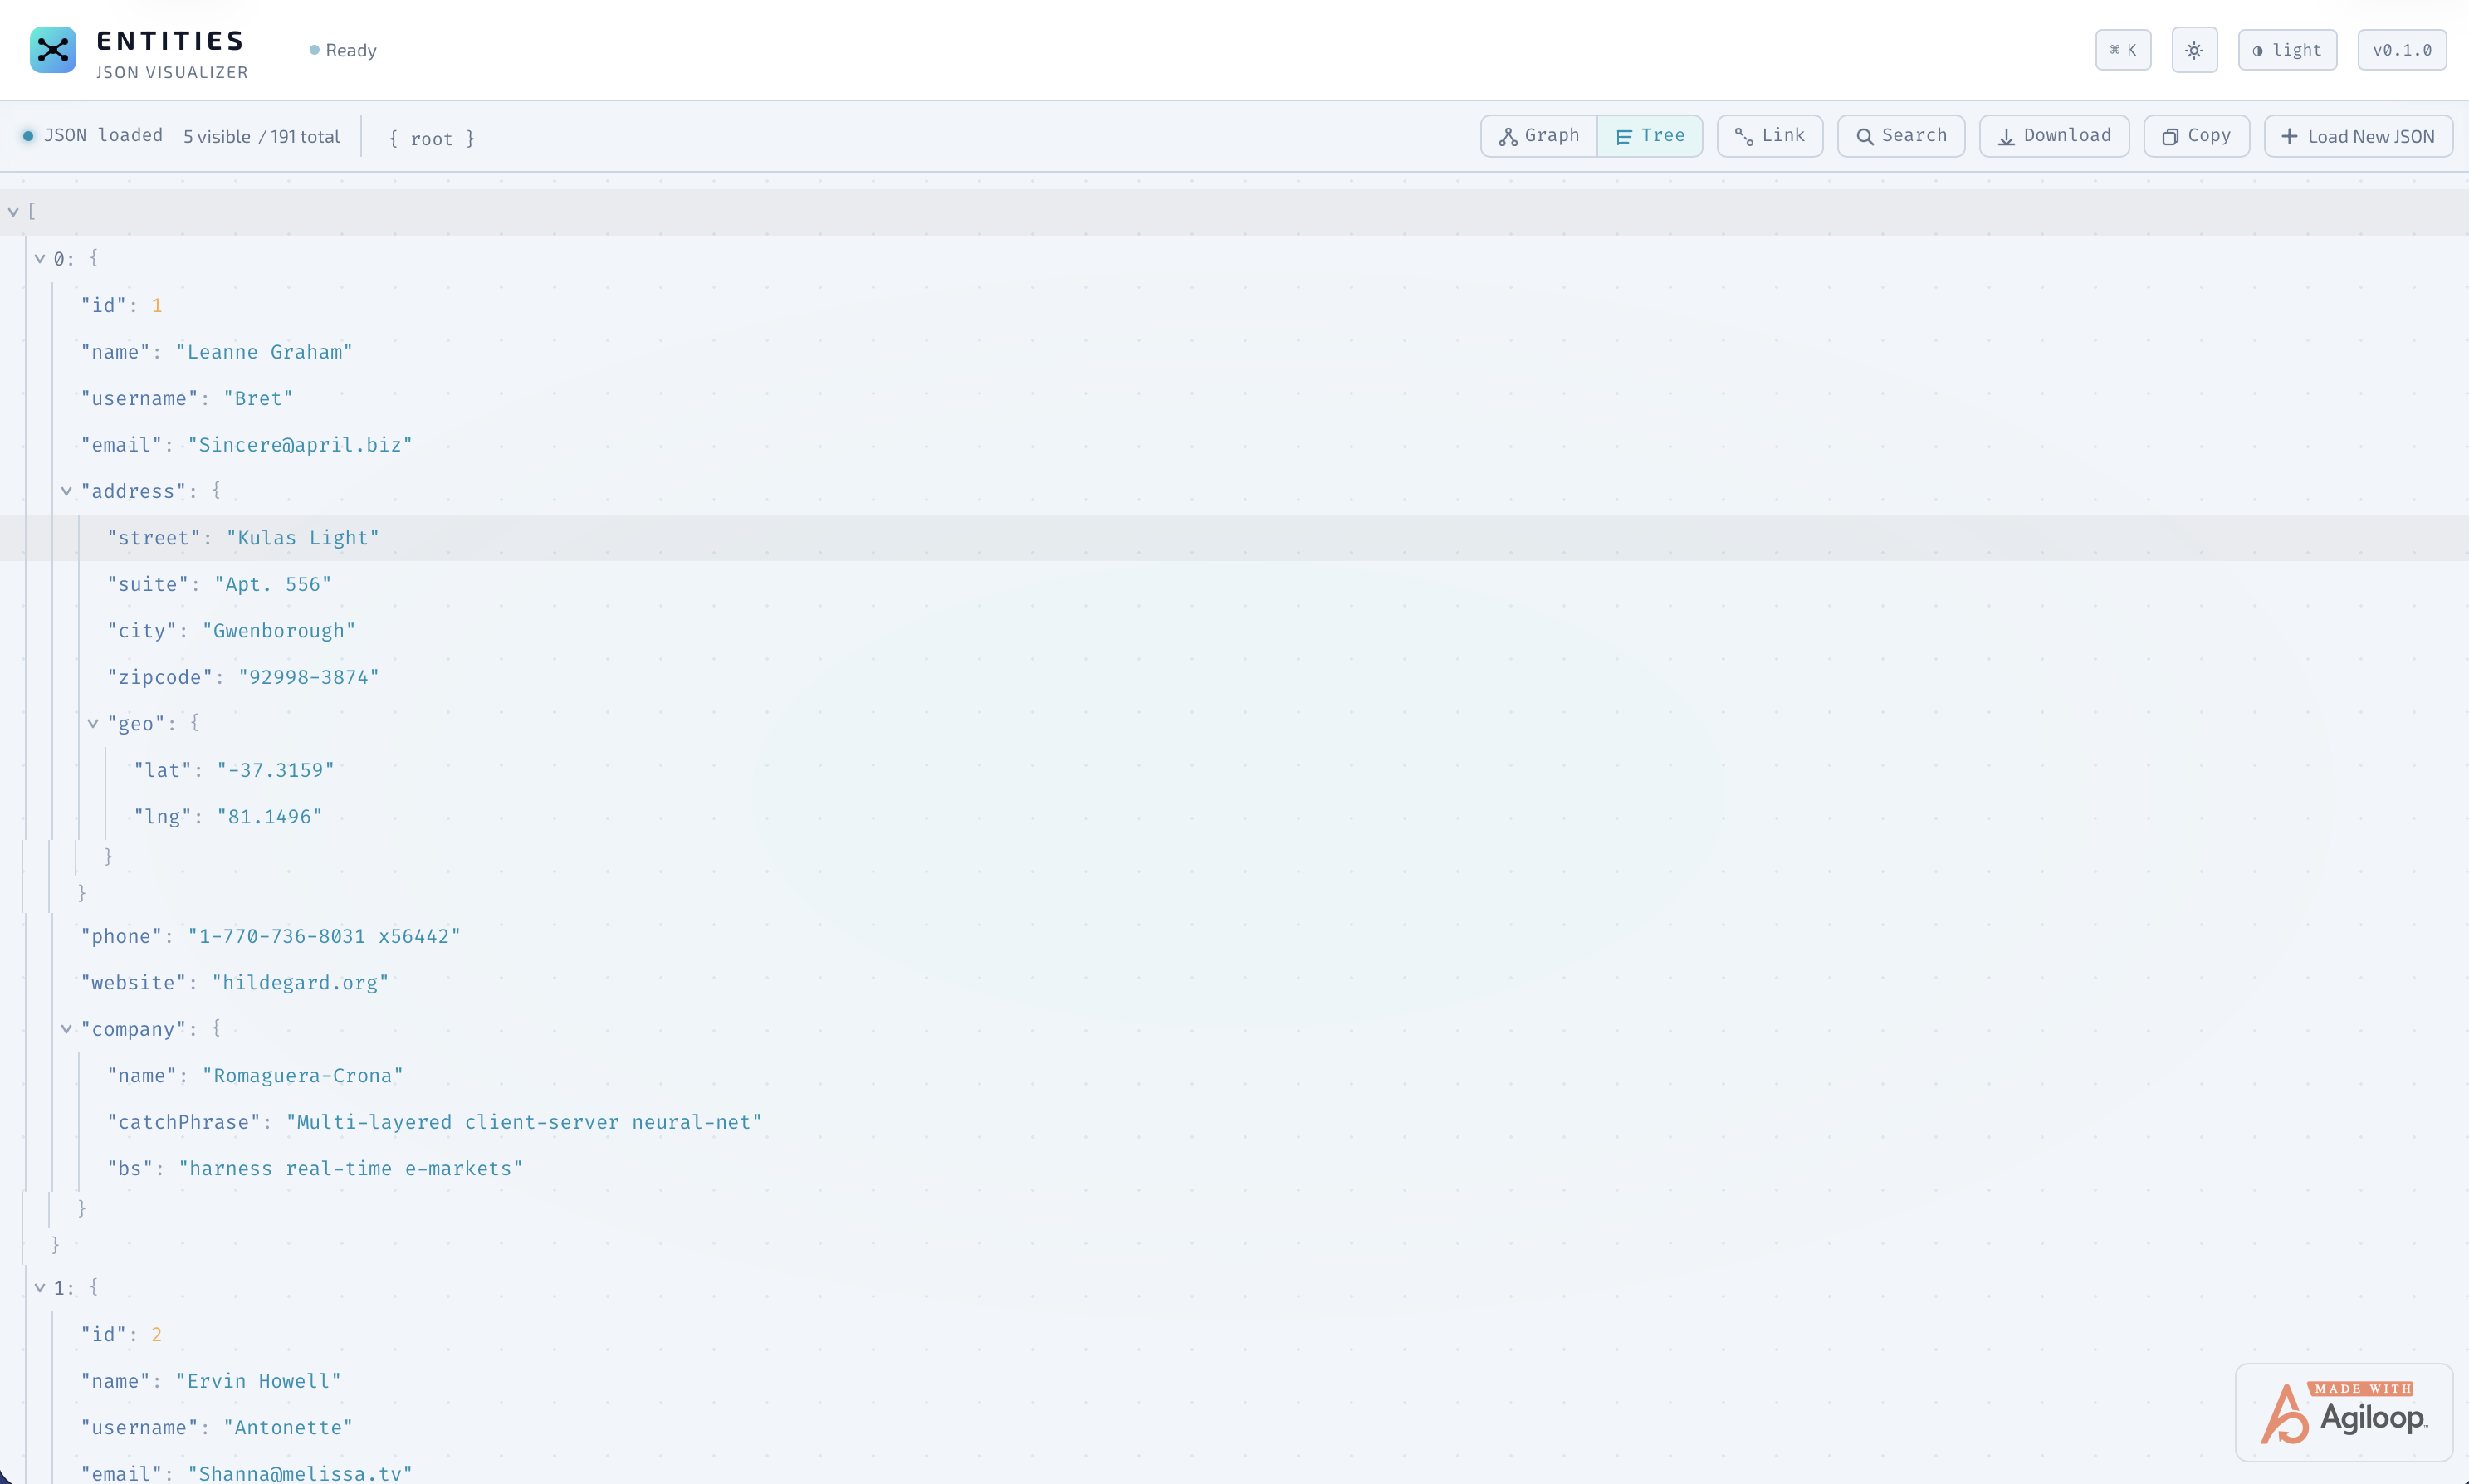Image resolution: width=2469 pixels, height=1484 pixels.
Task: Collapse the root array
Action: click(x=14, y=211)
